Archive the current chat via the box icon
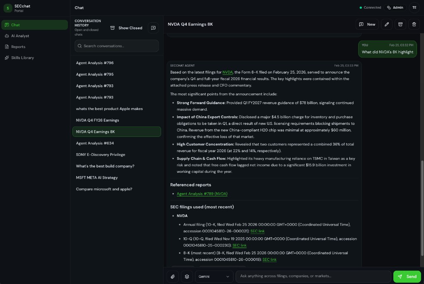The width and height of the screenshot is (424, 284). click(400, 24)
